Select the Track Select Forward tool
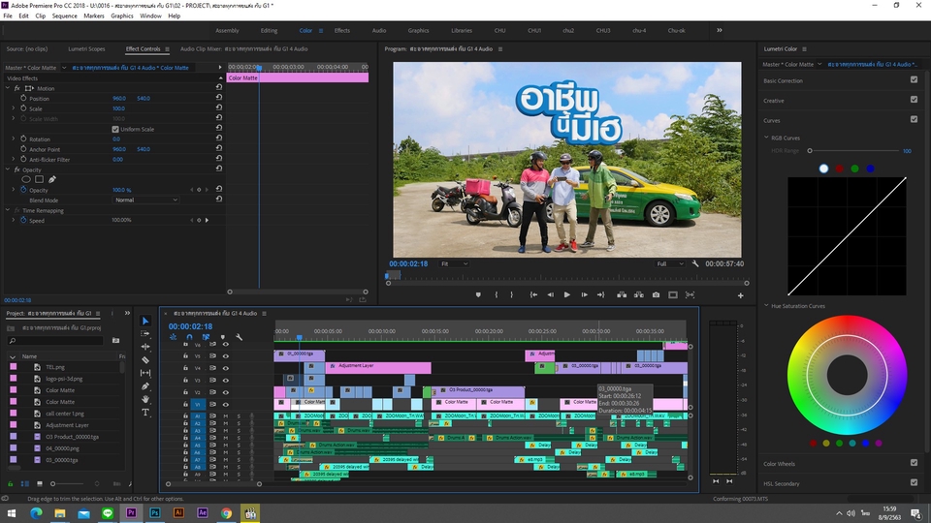 pos(145,334)
